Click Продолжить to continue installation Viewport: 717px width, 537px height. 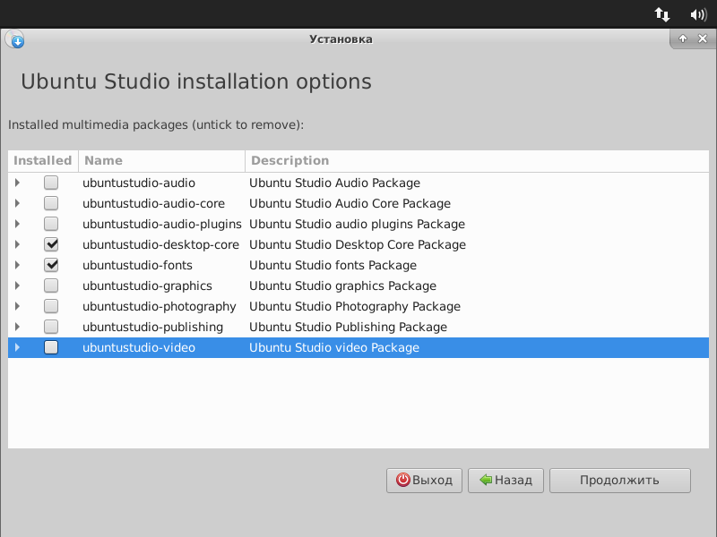(620, 481)
